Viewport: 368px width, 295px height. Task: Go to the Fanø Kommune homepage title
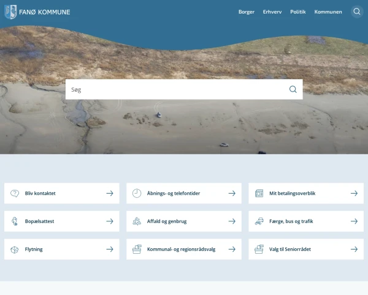click(45, 12)
